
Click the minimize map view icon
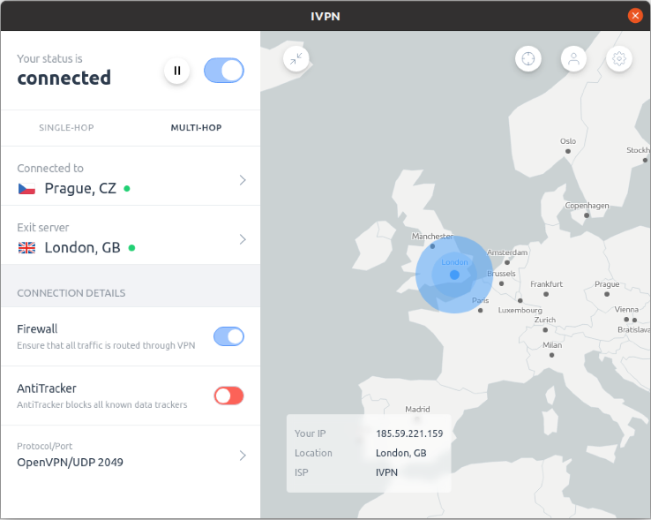(x=296, y=58)
